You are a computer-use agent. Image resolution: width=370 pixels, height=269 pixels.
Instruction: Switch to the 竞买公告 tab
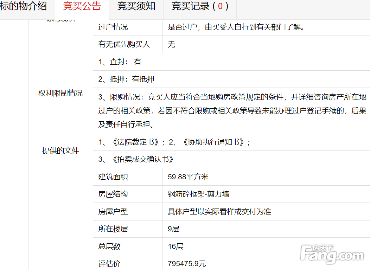coord(82,6)
